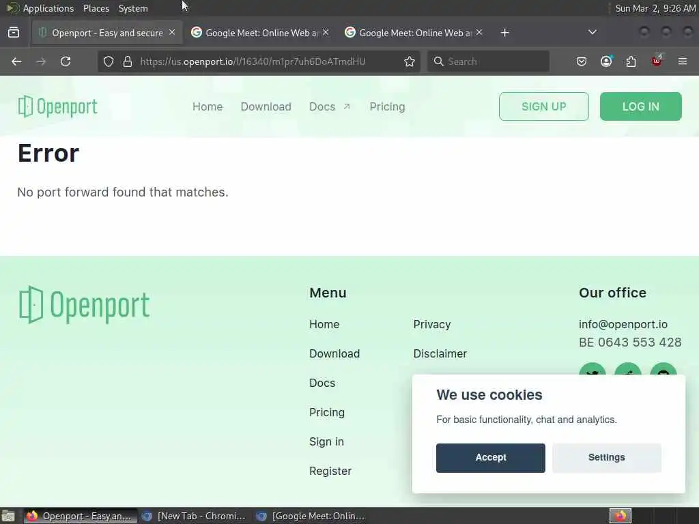Click the Openport logo in header

tap(57, 106)
